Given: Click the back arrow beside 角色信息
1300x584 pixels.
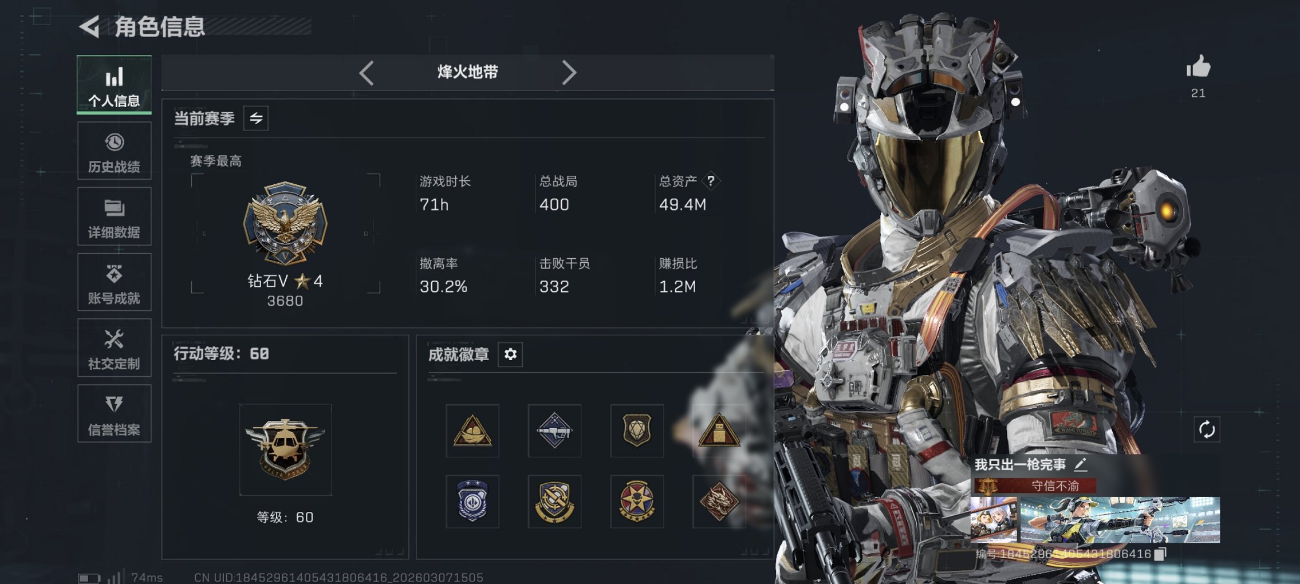Looking at the screenshot, I should pos(89,27).
